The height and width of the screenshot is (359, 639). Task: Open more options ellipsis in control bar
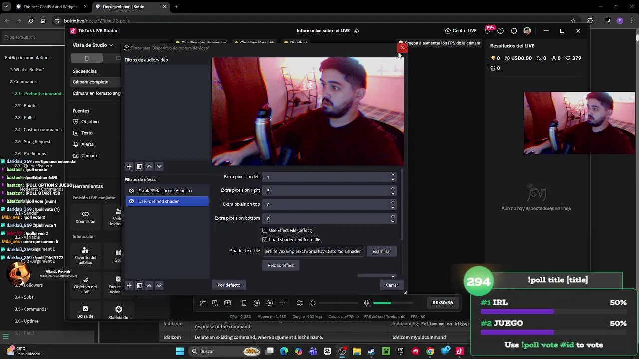click(x=282, y=303)
